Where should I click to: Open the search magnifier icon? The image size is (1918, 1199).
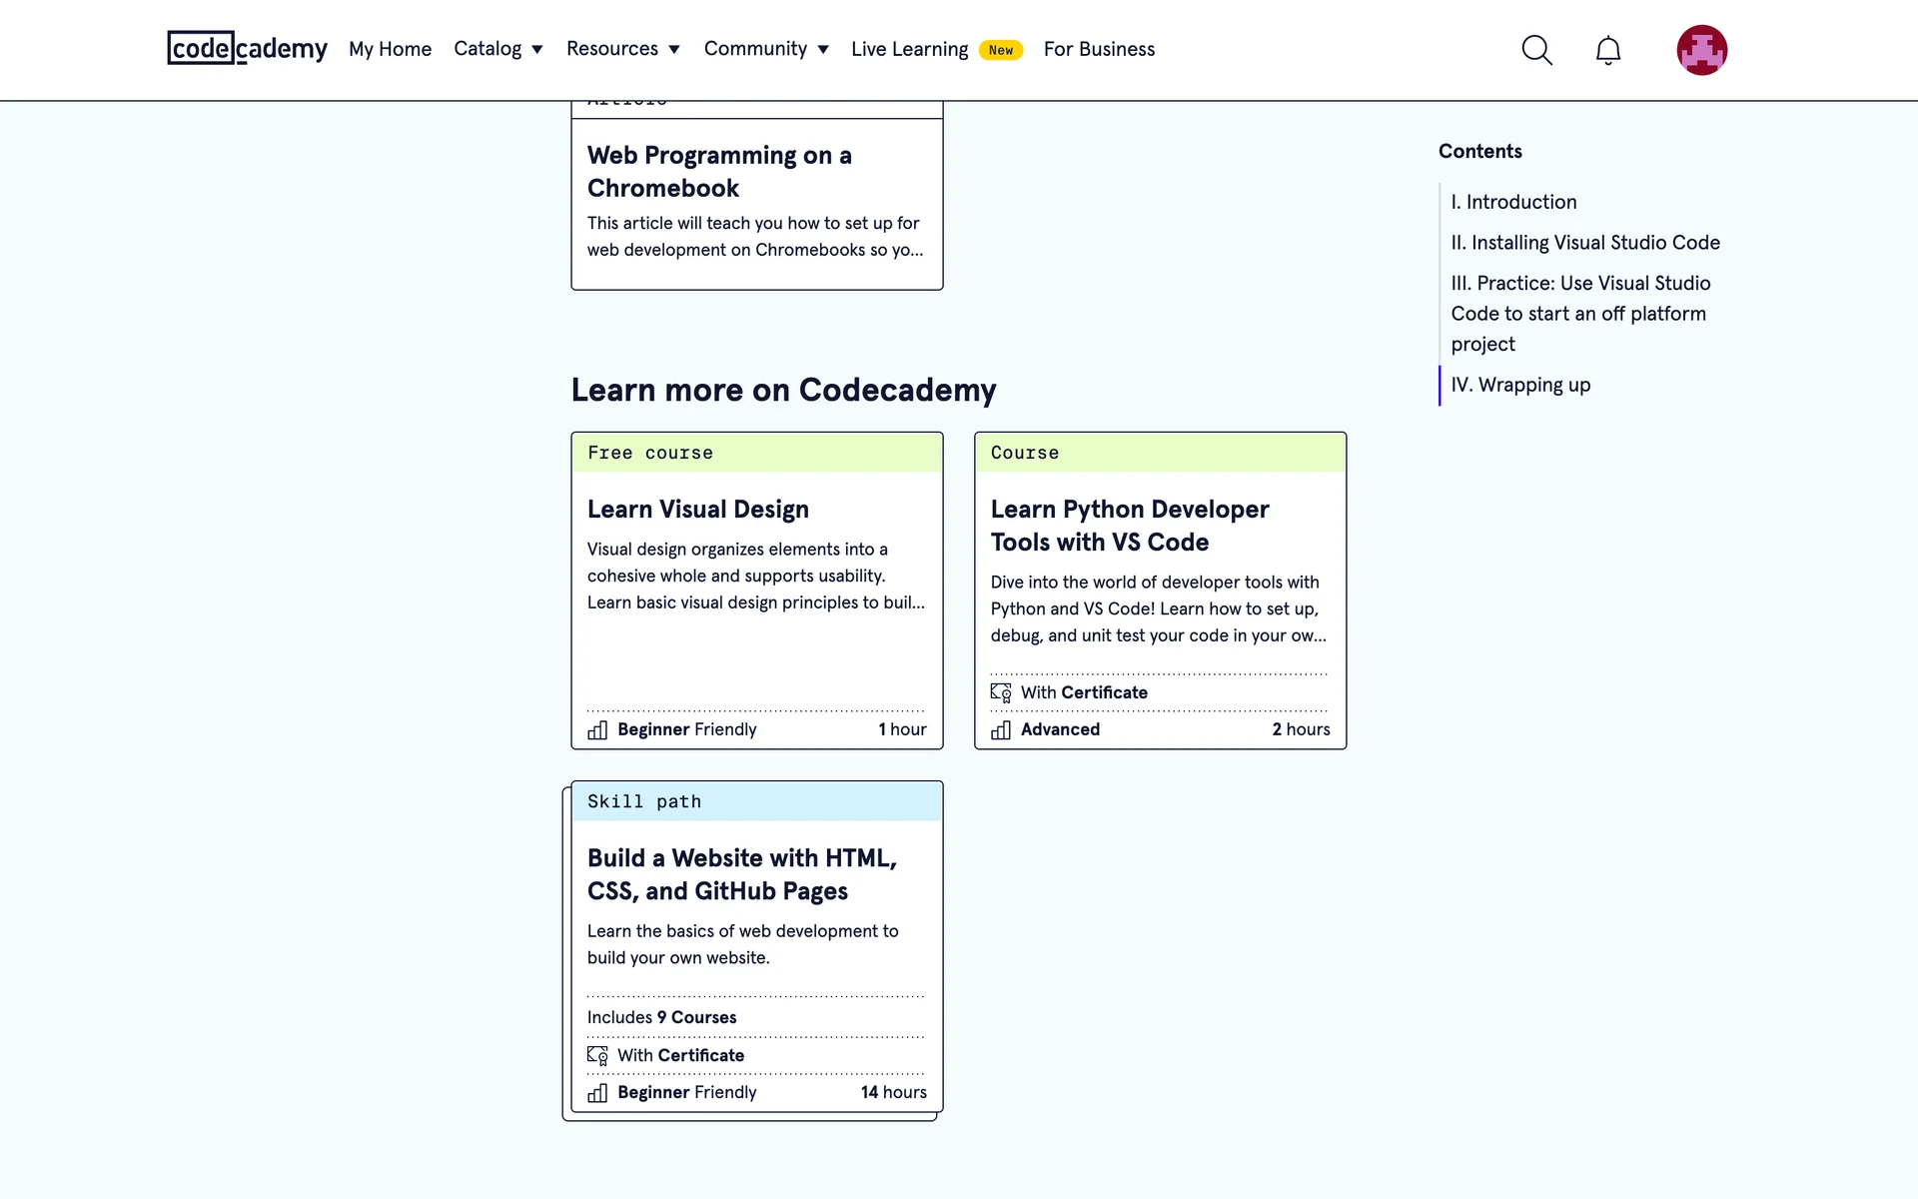(1536, 50)
